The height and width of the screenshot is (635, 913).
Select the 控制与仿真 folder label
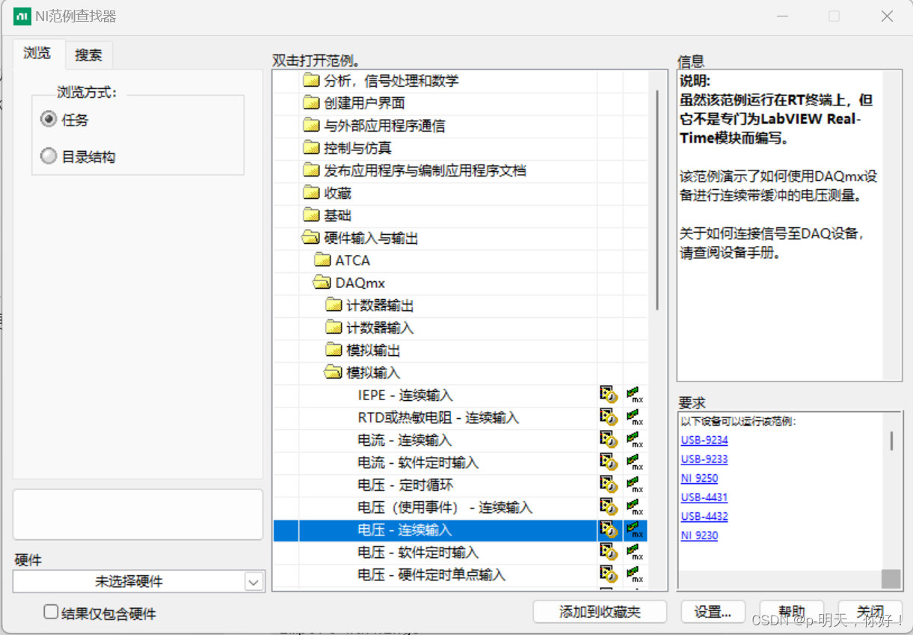tap(357, 148)
